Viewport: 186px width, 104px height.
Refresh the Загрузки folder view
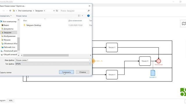[x=57, y=11]
